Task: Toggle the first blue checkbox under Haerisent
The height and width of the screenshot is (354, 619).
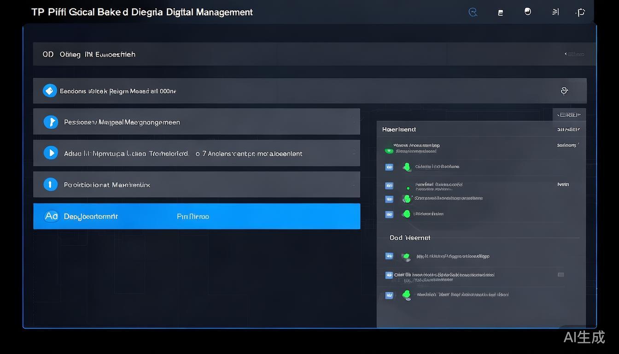Action: pyautogui.click(x=389, y=167)
